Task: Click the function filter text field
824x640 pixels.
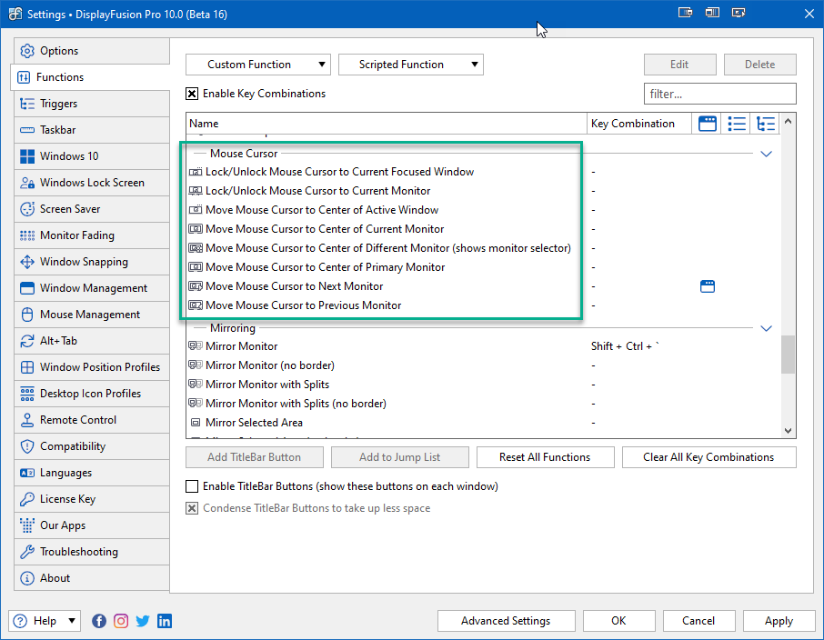Action: (x=720, y=94)
